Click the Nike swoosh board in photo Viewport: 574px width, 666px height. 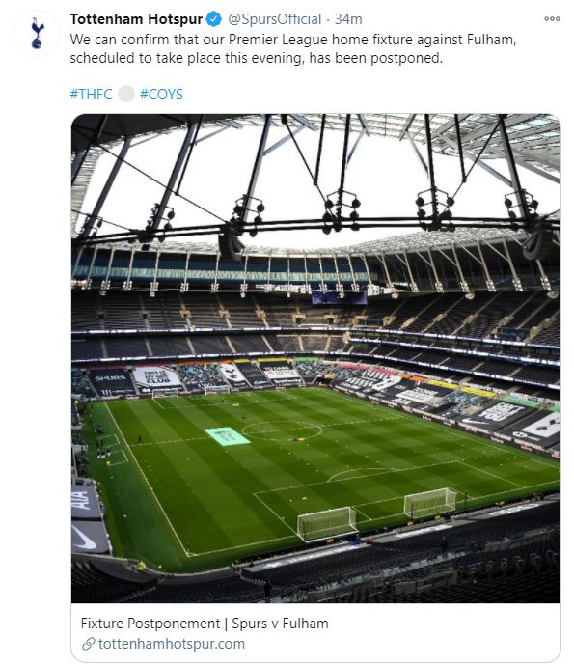(x=87, y=538)
